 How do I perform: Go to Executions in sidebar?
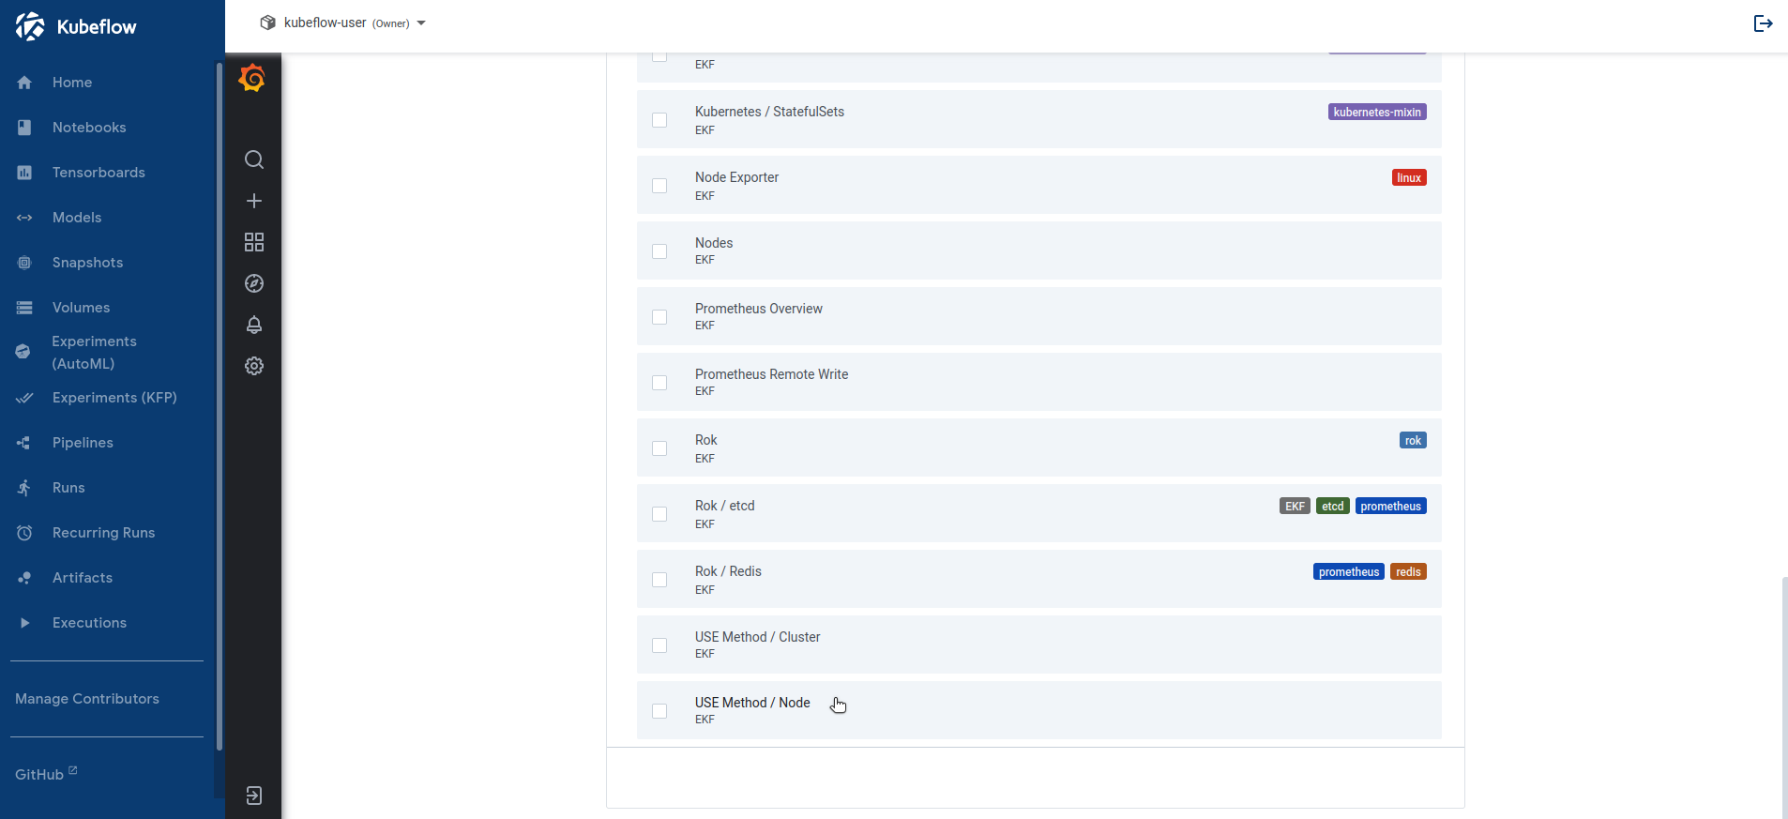point(89,623)
